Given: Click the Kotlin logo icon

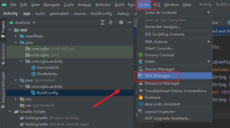Looking at the screenshot, I should [141, 62].
